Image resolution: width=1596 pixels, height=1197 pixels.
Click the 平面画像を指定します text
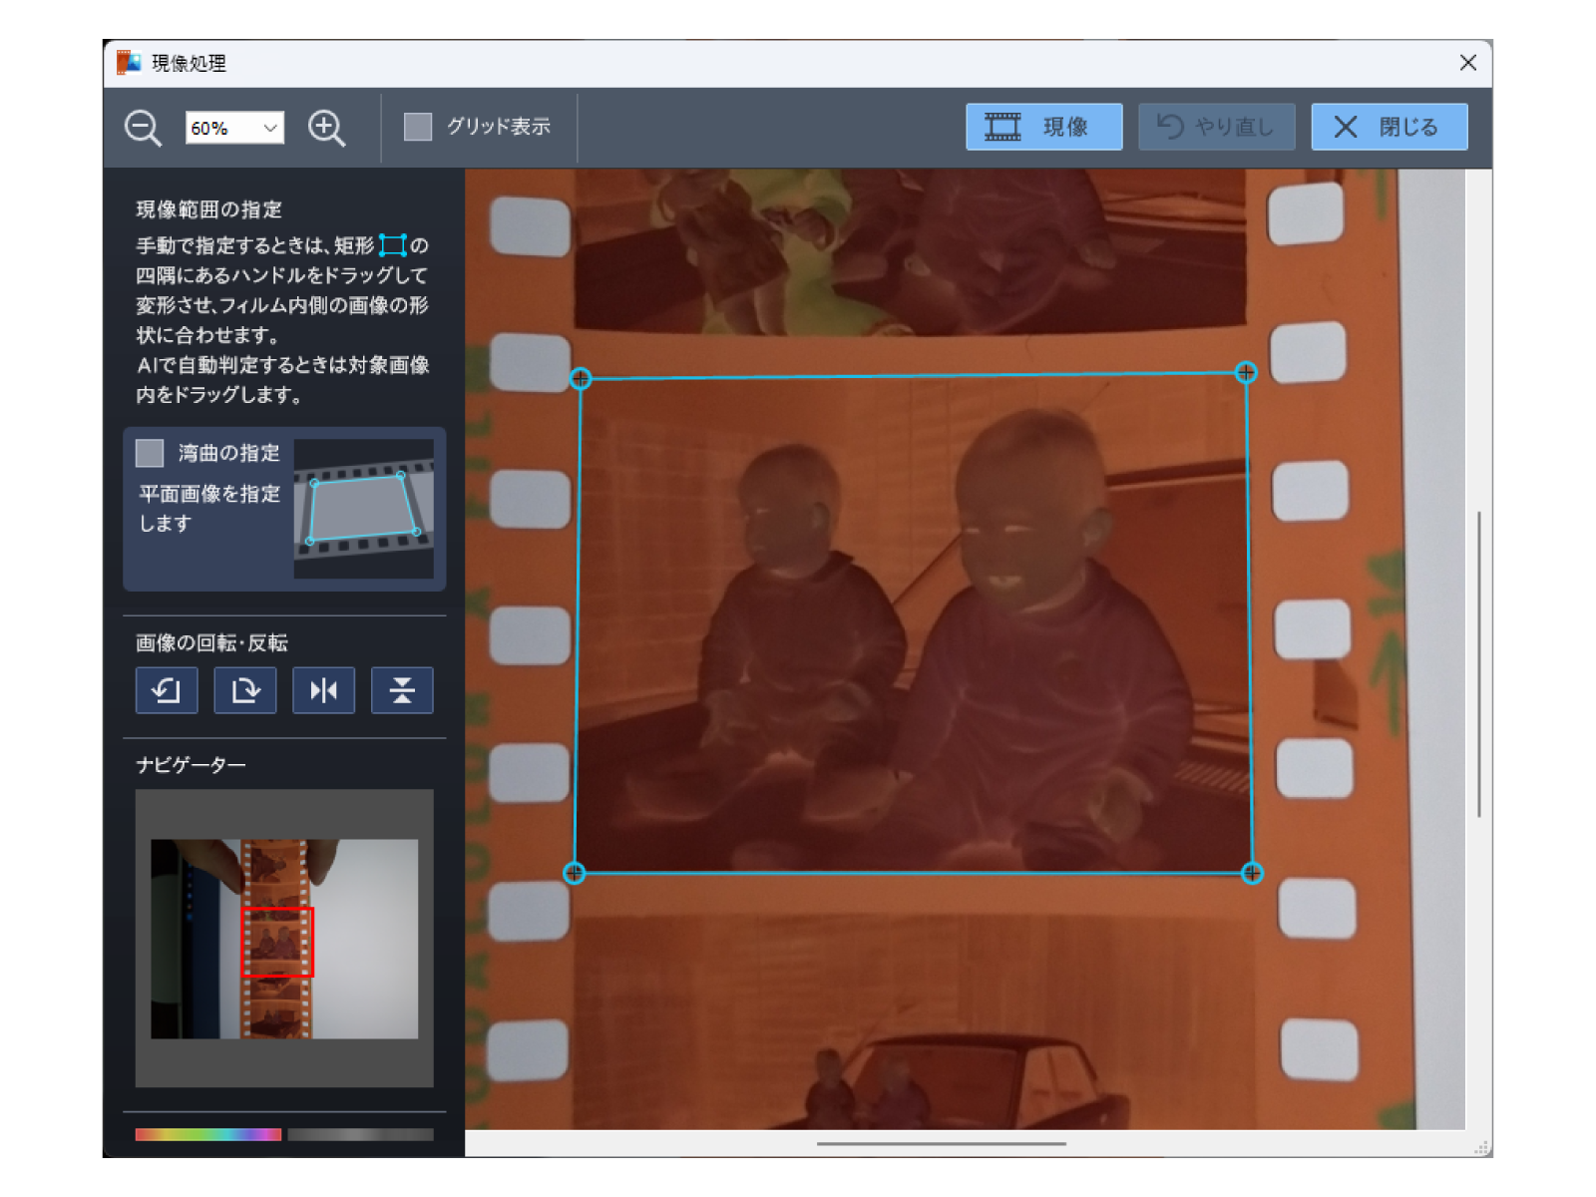click(209, 508)
